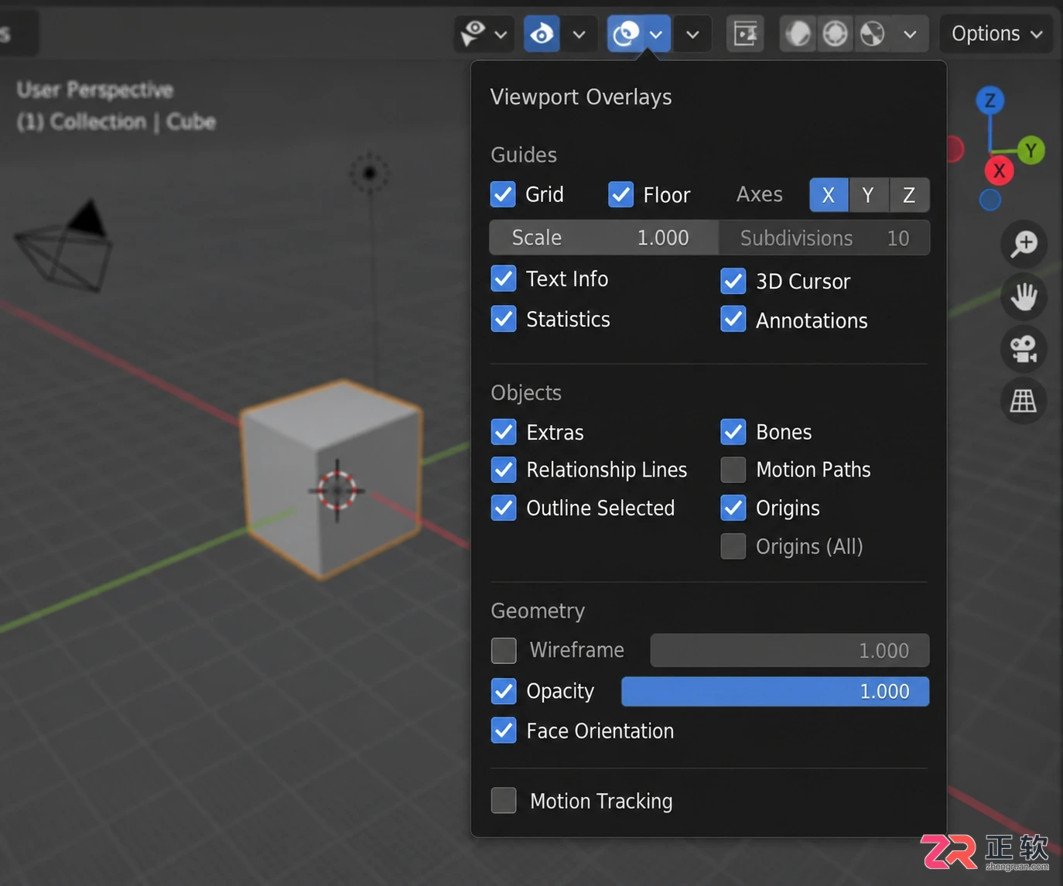This screenshot has height=886, width=1063.
Task: Switch perspective/orthographic grid icon
Action: coord(1024,401)
